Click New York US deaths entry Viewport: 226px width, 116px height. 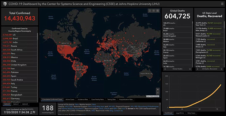[209, 24]
